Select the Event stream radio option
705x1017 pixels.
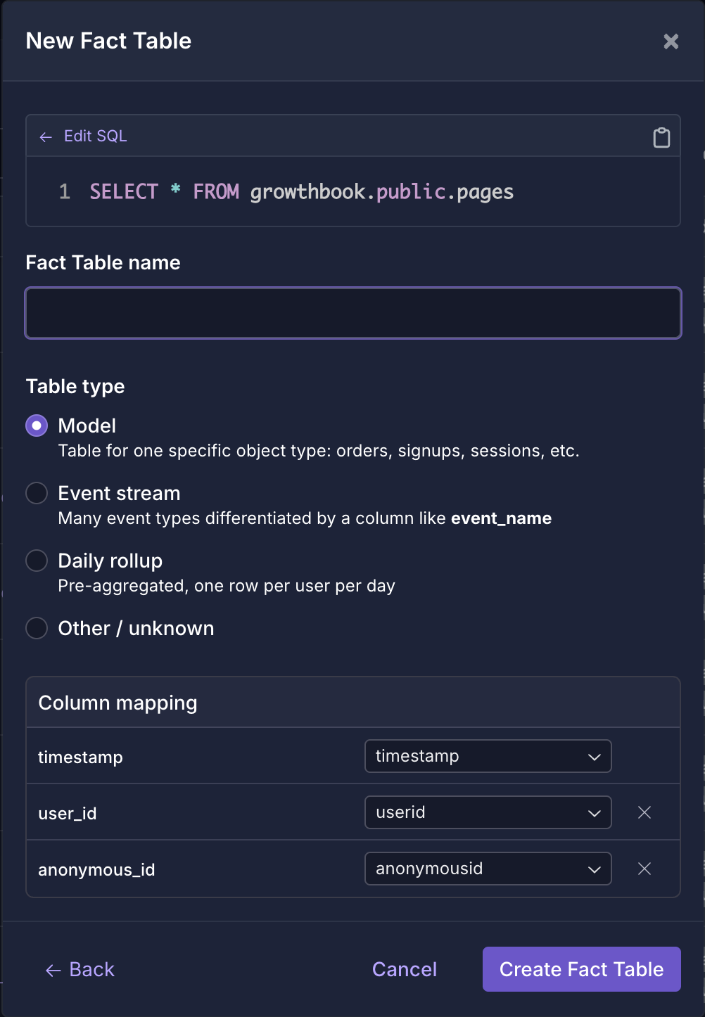pyautogui.click(x=37, y=493)
